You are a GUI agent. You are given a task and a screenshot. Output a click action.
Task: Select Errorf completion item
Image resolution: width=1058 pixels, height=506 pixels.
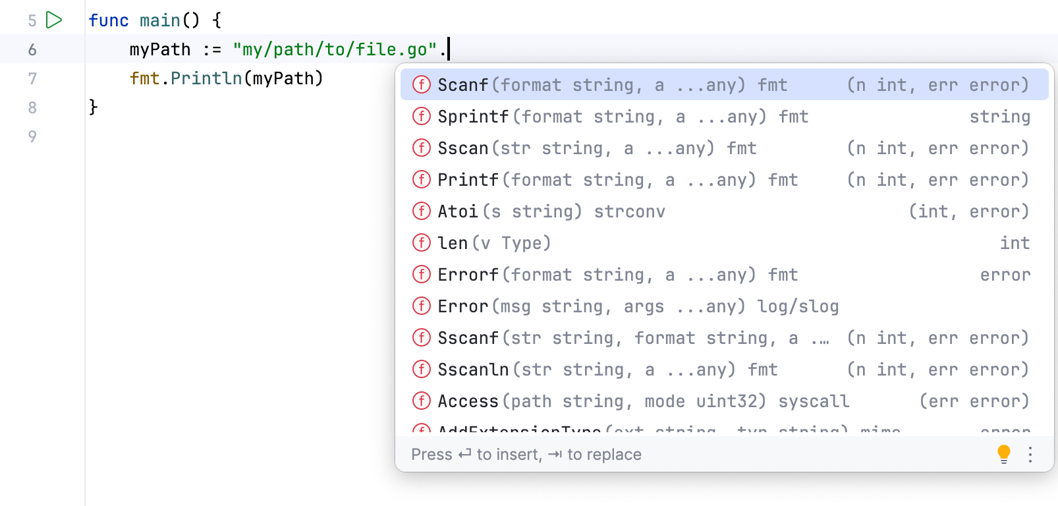[x=468, y=275]
